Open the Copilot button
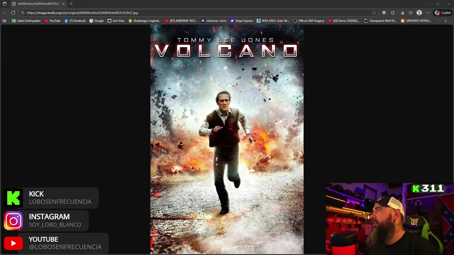 443,13
